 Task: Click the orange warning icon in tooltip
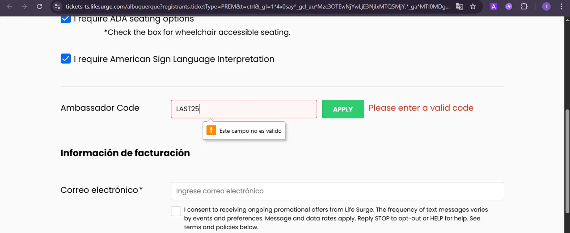[211, 131]
